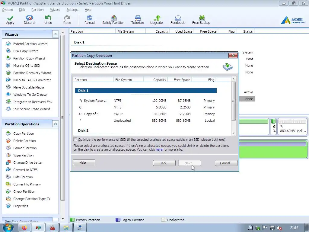The height and width of the screenshot is (232, 309).
Task: Open the Help menu
Action: tap(88, 10)
